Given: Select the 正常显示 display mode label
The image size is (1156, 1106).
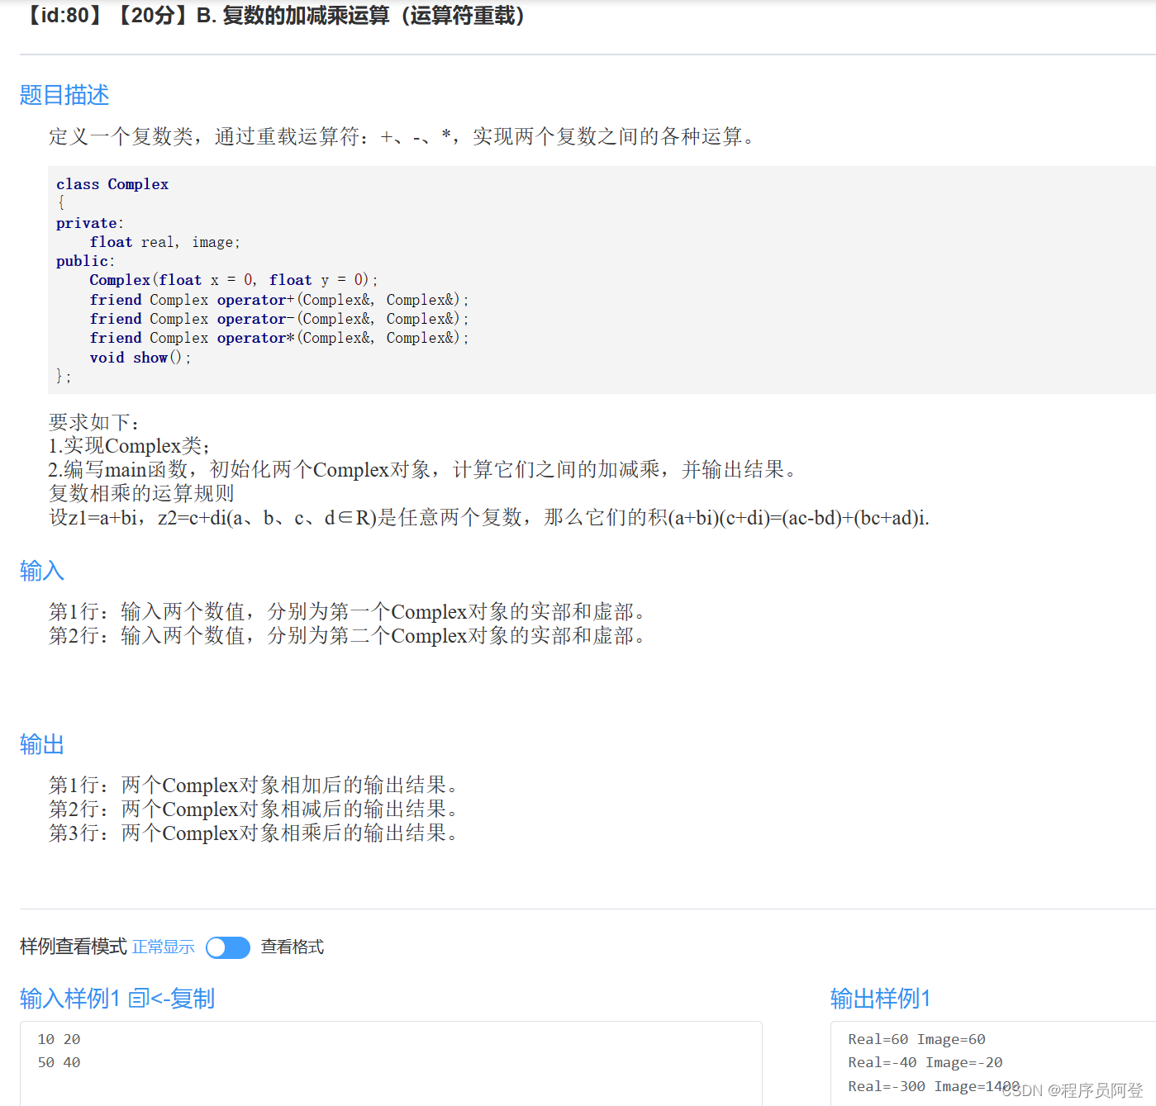Looking at the screenshot, I should tap(164, 947).
